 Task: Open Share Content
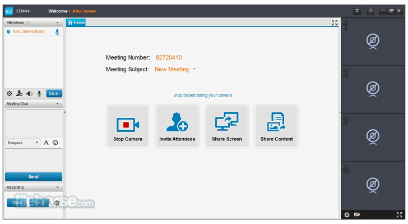coord(277,126)
